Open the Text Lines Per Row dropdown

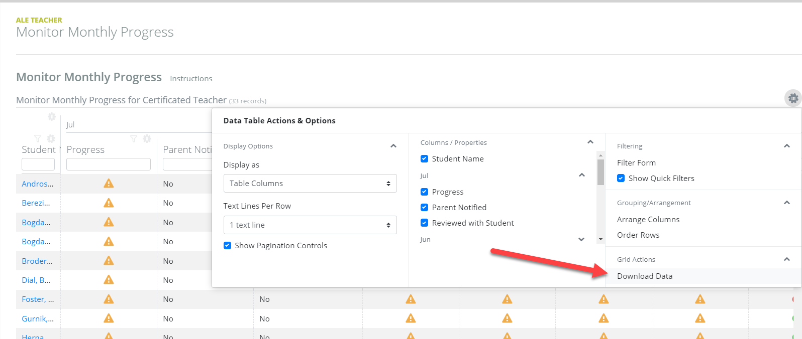click(310, 225)
